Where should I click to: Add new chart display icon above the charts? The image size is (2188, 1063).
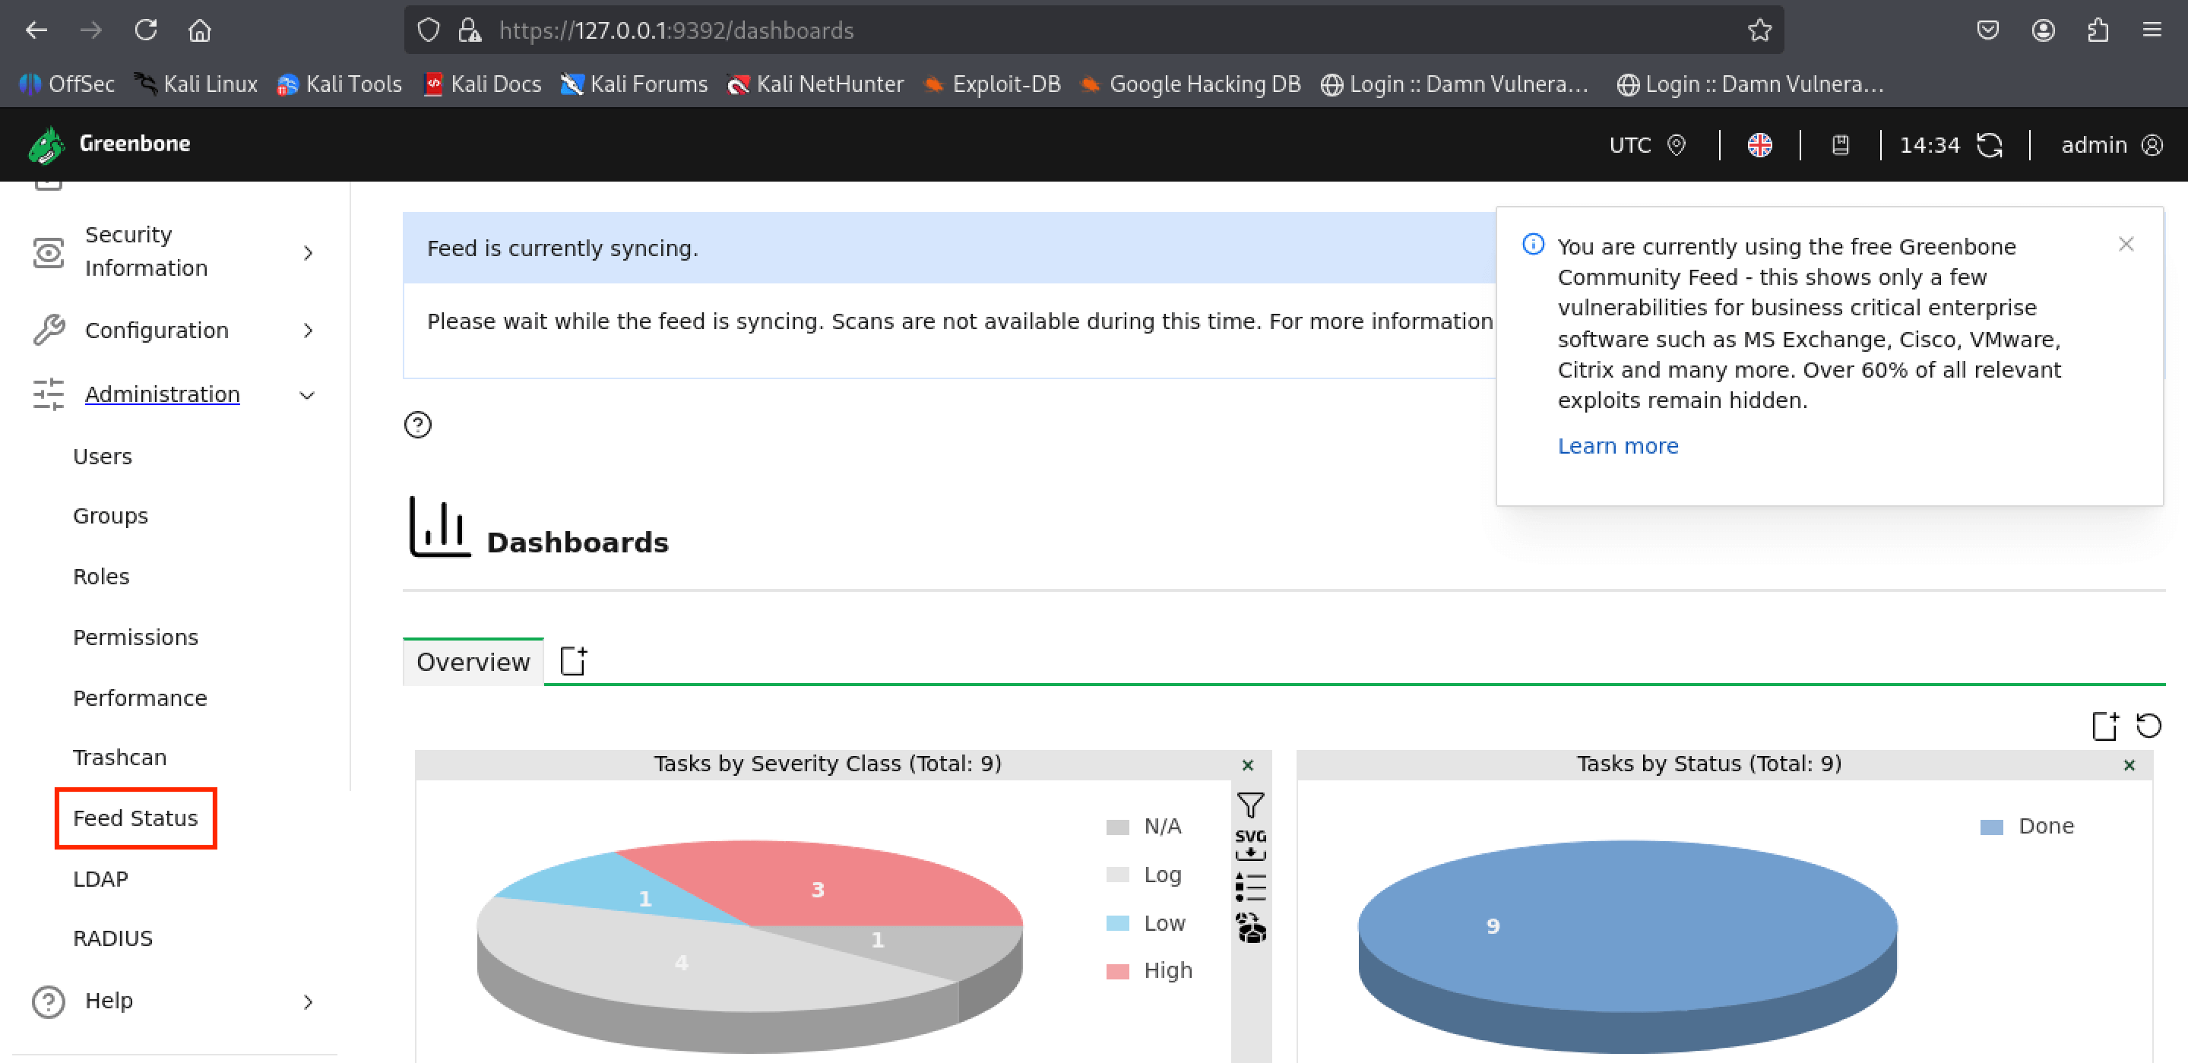(2104, 726)
